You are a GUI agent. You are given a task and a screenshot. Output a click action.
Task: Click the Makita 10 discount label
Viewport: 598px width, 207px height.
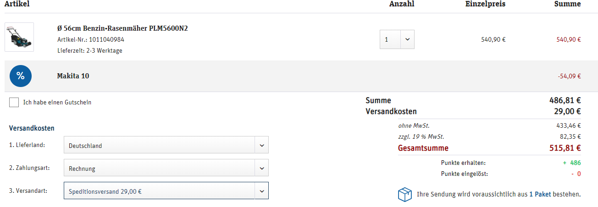tap(73, 76)
